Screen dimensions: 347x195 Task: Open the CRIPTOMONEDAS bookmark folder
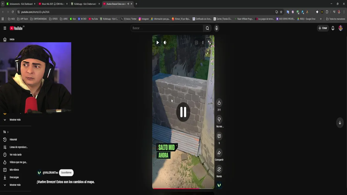pos(38,19)
